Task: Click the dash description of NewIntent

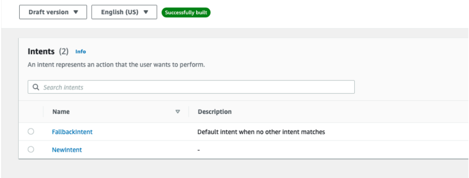Action: (x=199, y=150)
